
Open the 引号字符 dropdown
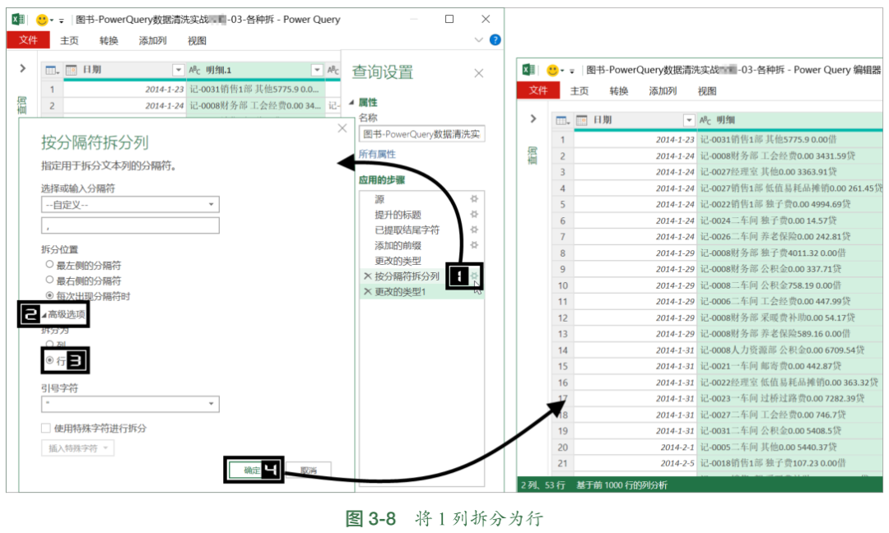coord(130,404)
